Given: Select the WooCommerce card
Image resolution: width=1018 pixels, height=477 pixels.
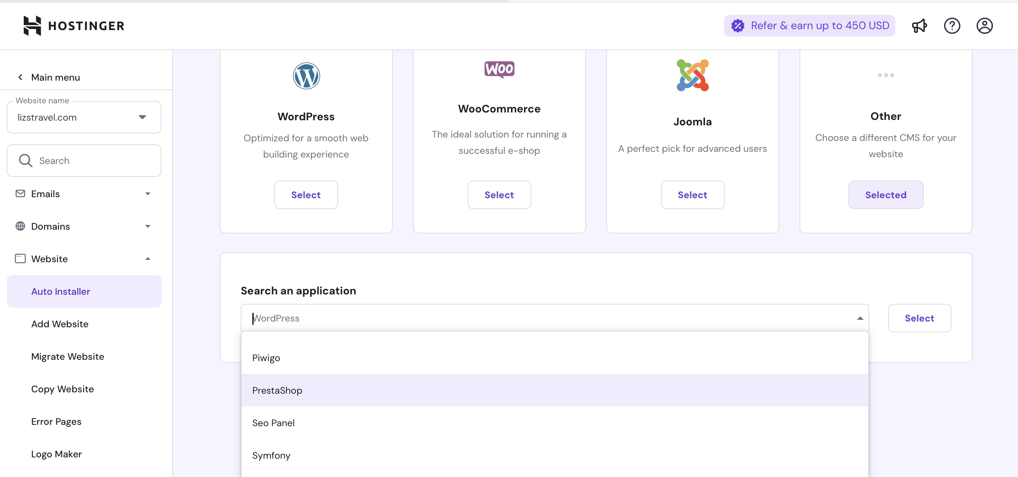Looking at the screenshot, I should tap(499, 195).
